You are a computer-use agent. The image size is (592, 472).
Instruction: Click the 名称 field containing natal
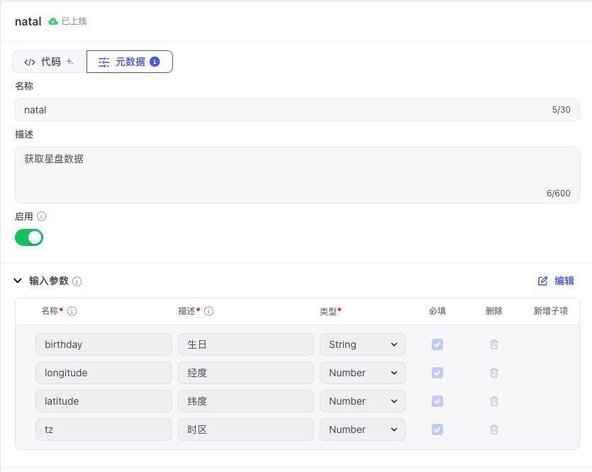click(284, 110)
